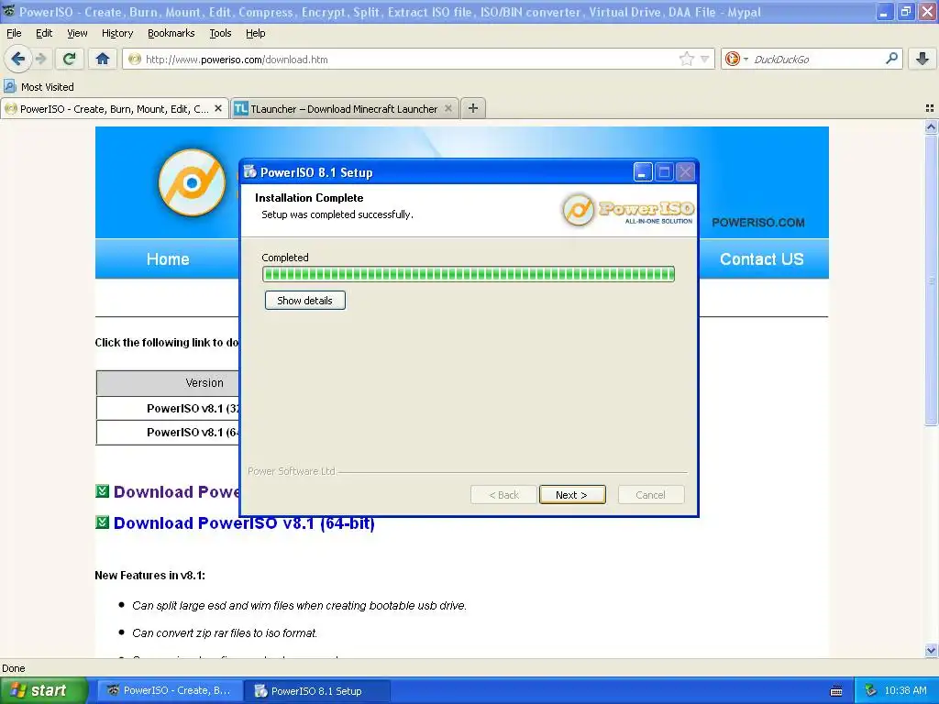Switch to the TLauncher Download Minecraft Launcher tab
This screenshot has height=704, width=939.
coord(345,108)
